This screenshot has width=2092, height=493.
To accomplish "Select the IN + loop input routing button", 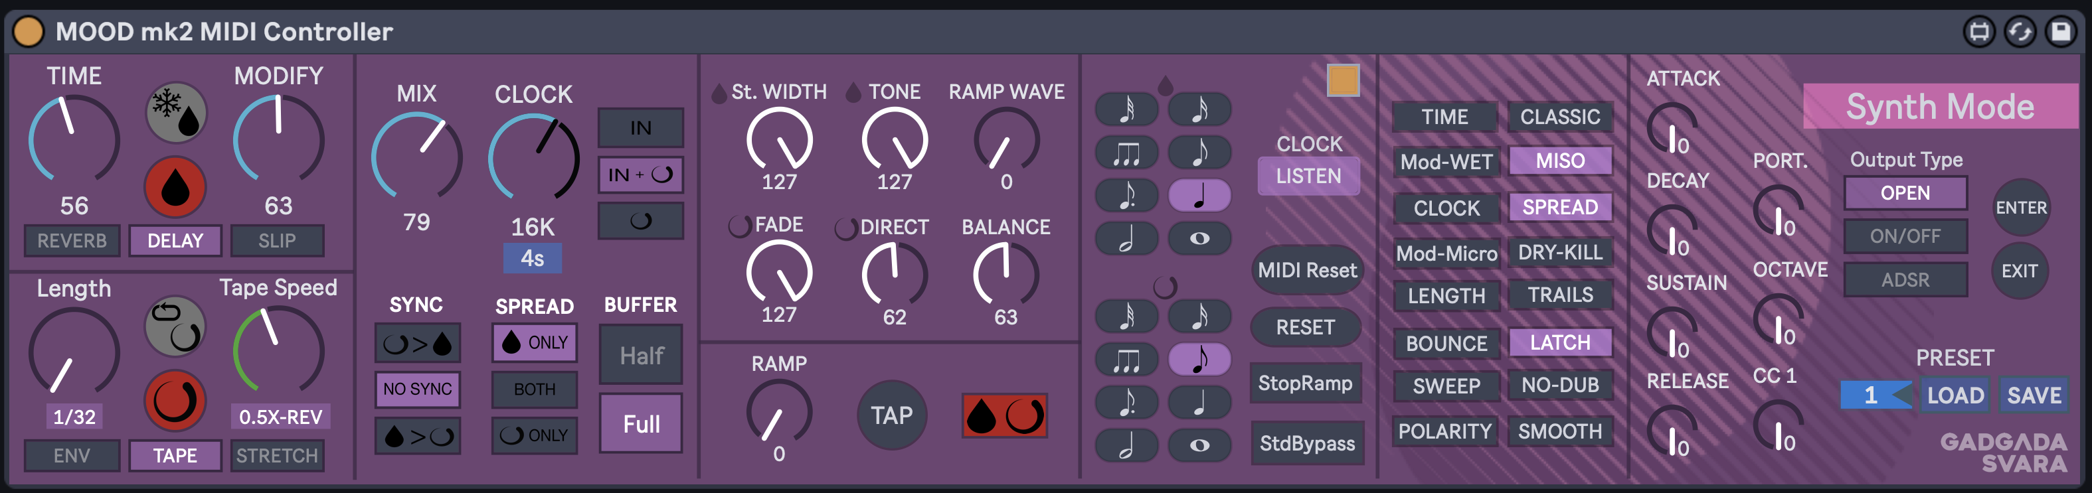I will 640,175.
